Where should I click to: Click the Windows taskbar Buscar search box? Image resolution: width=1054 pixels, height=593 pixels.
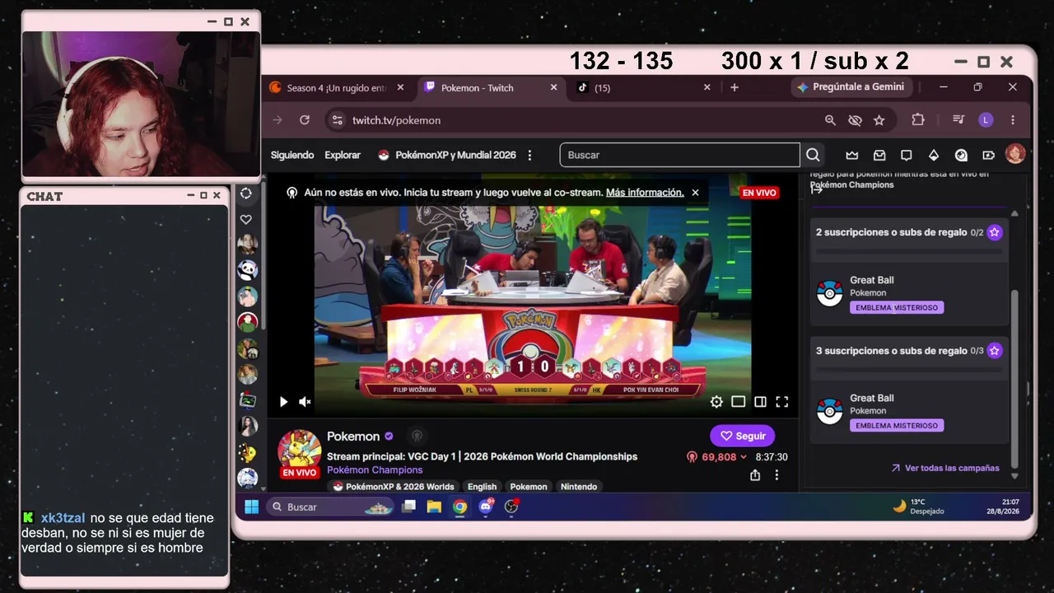[x=330, y=507]
